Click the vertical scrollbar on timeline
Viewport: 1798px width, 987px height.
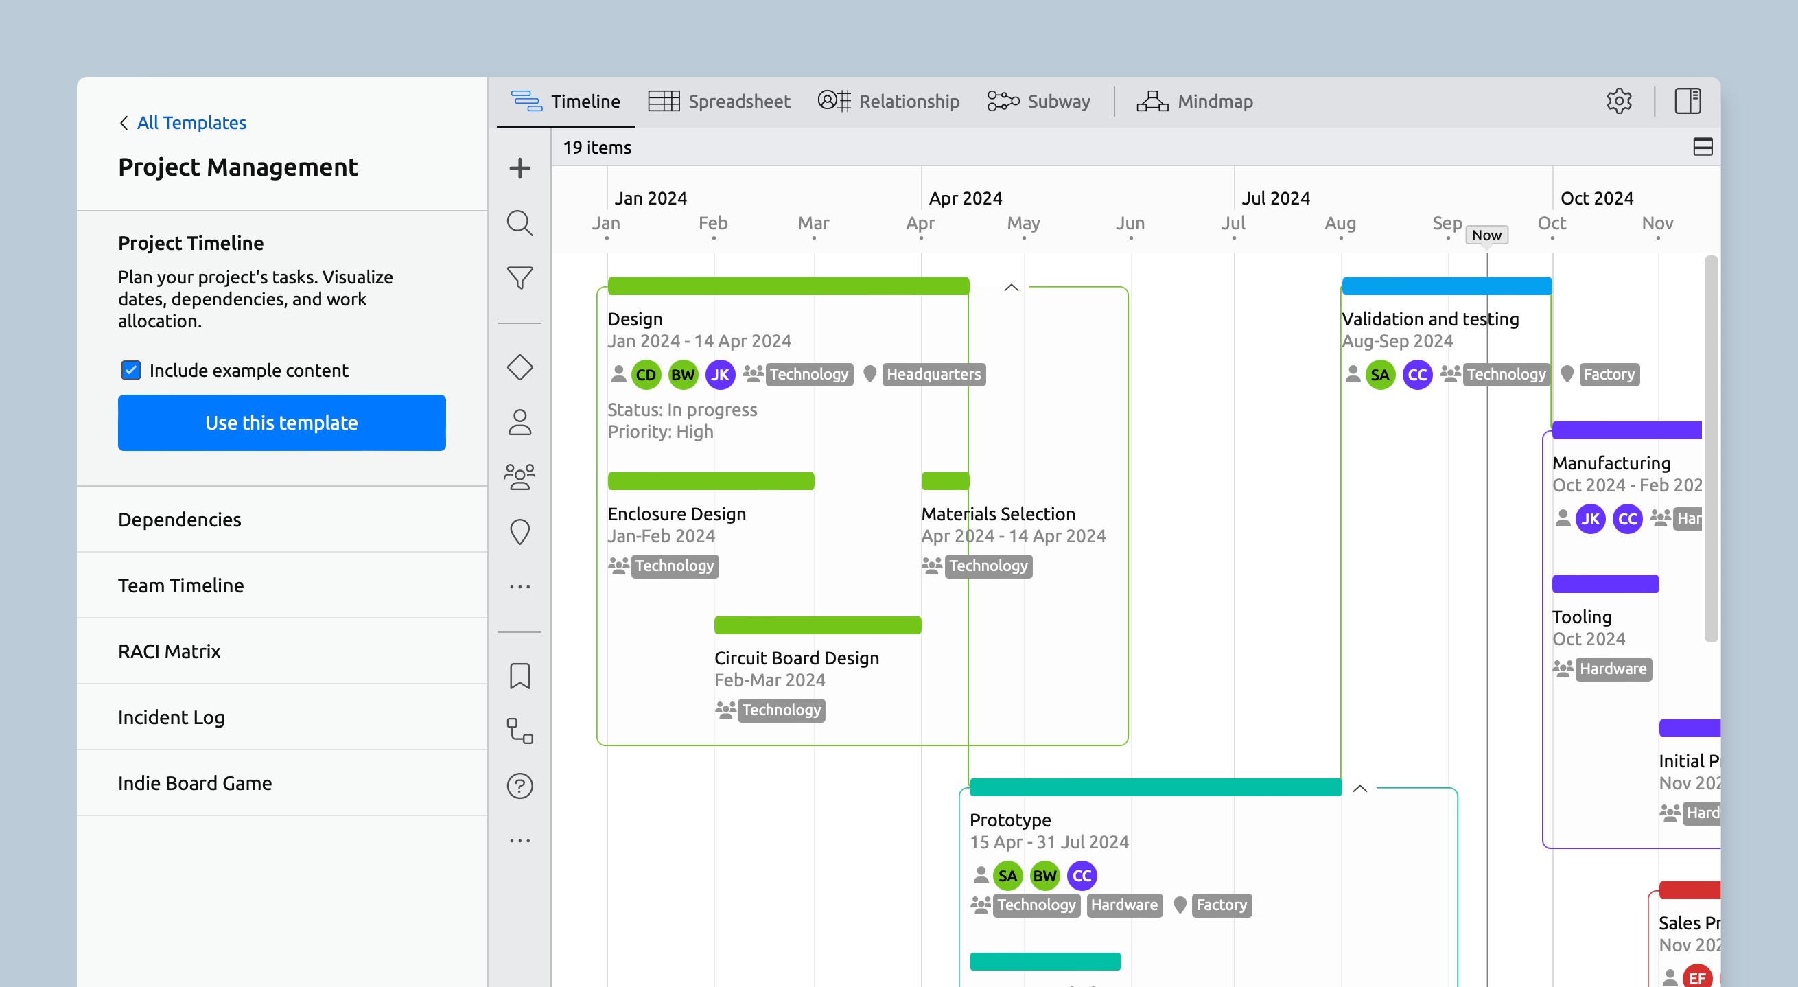[x=1711, y=449]
